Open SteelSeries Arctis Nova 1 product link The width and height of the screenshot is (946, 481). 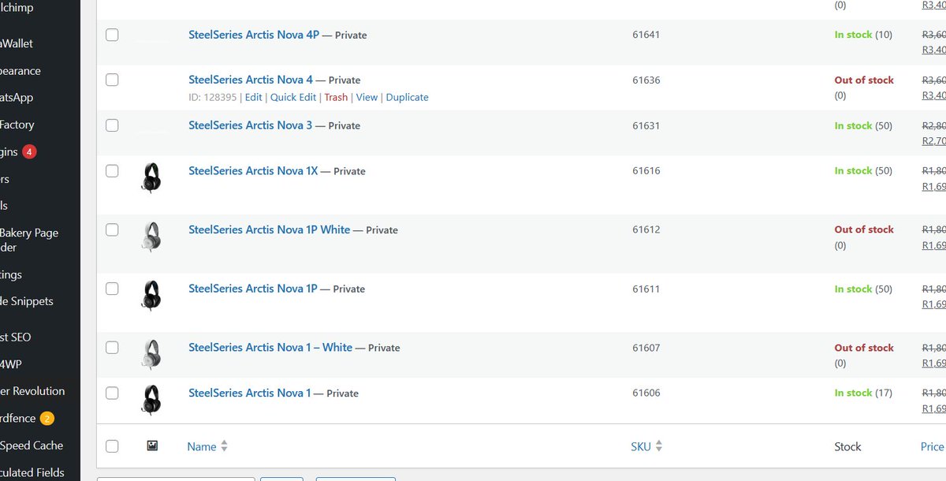250,393
